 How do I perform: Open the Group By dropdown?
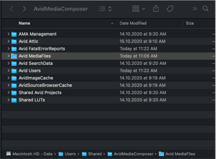click(138, 9)
